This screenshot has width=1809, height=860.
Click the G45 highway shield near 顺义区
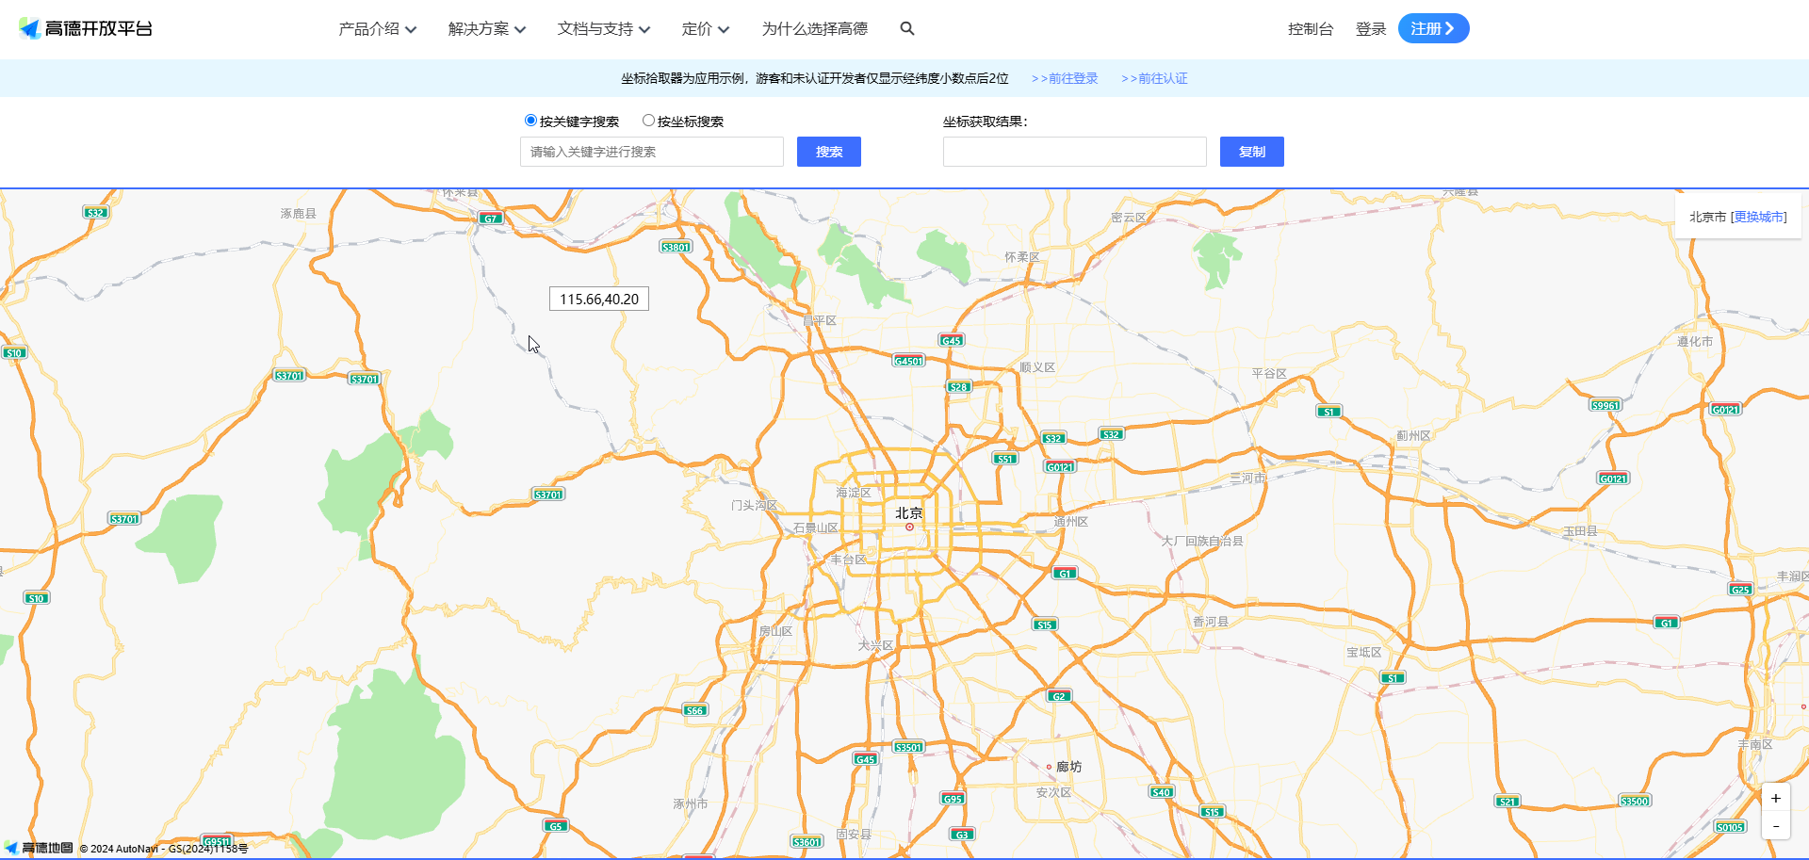951,340
